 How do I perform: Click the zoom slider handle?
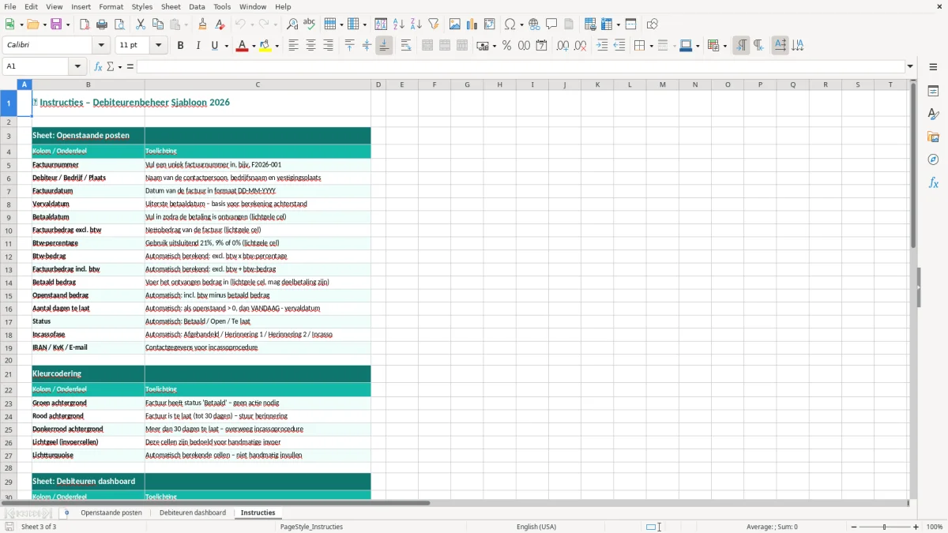coord(885,527)
